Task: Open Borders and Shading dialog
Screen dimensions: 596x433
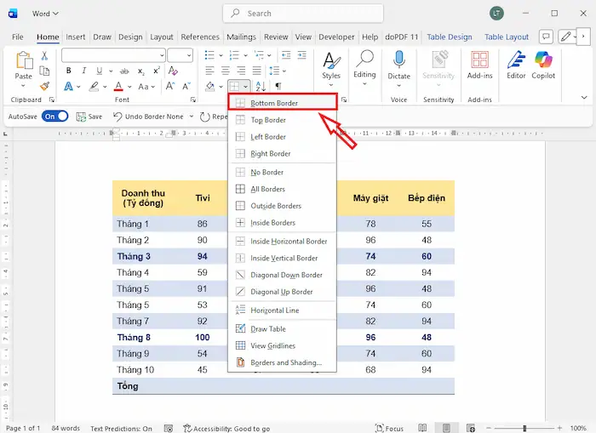Action: point(286,362)
